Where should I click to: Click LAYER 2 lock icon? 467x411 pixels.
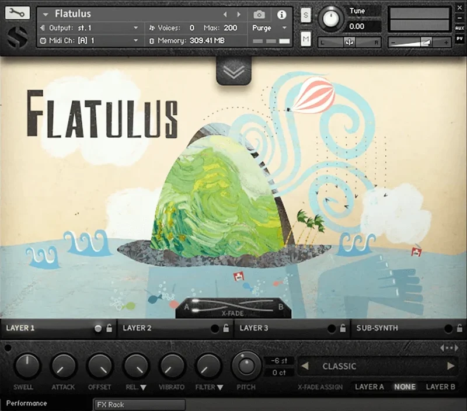[x=226, y=328]
